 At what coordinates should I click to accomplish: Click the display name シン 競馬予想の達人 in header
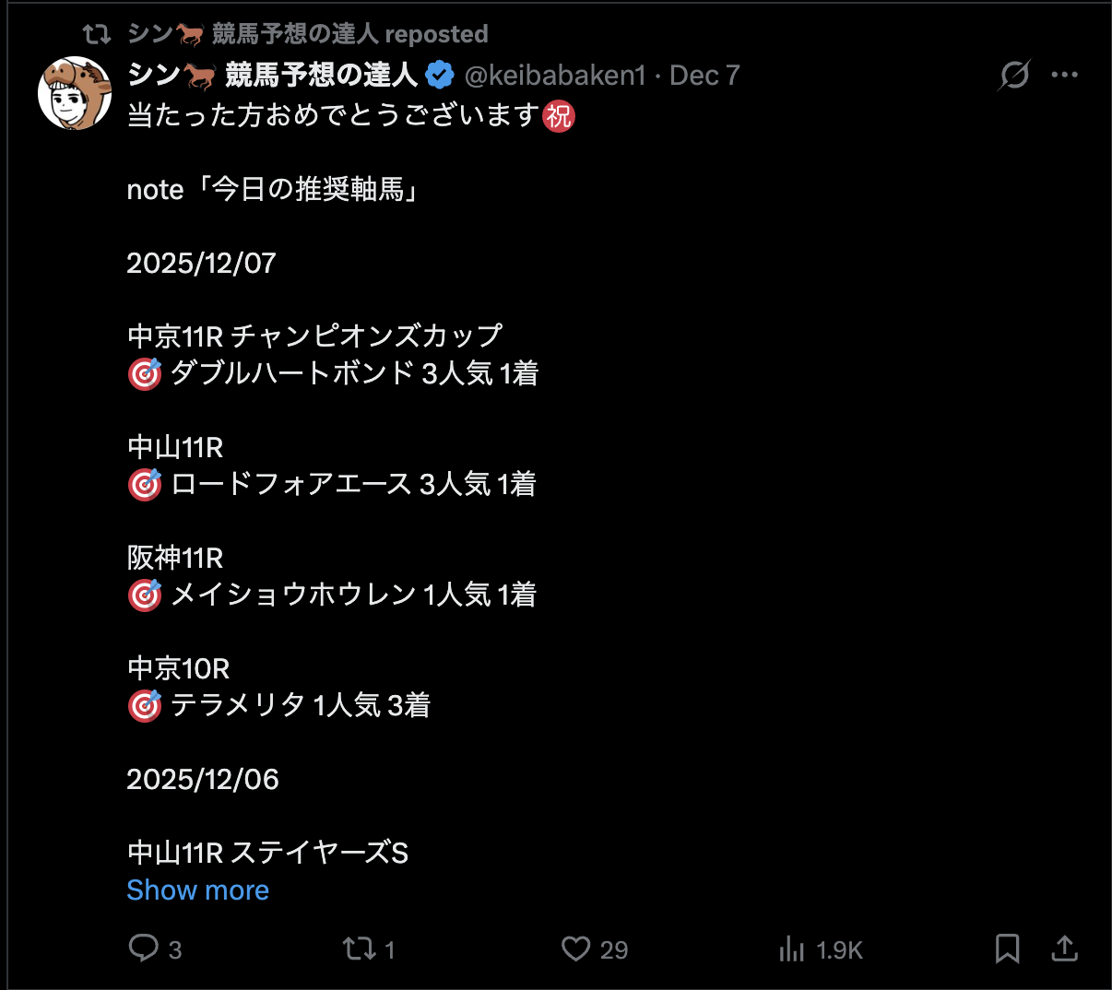click(x=273, y=75)
